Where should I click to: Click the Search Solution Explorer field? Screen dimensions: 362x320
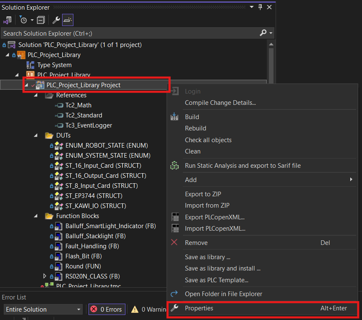130,33
